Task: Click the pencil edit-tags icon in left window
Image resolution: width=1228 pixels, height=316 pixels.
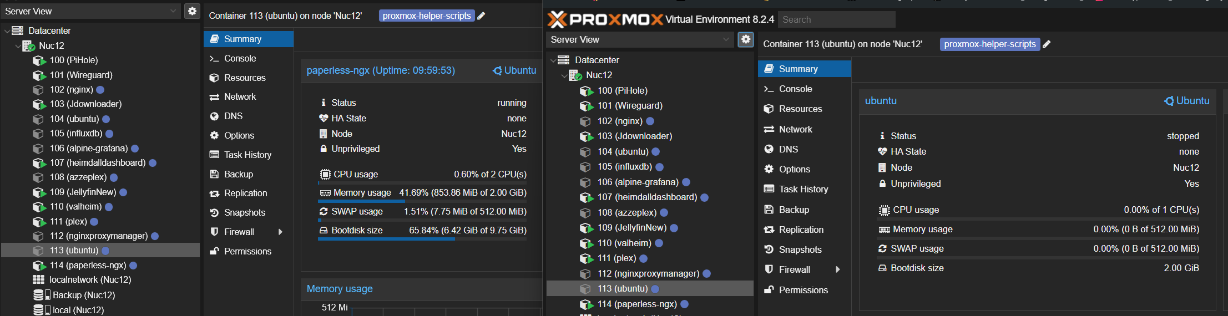Action: point(481,16)
